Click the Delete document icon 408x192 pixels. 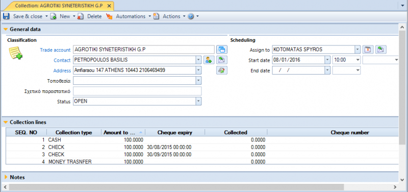tap(81, 16)
